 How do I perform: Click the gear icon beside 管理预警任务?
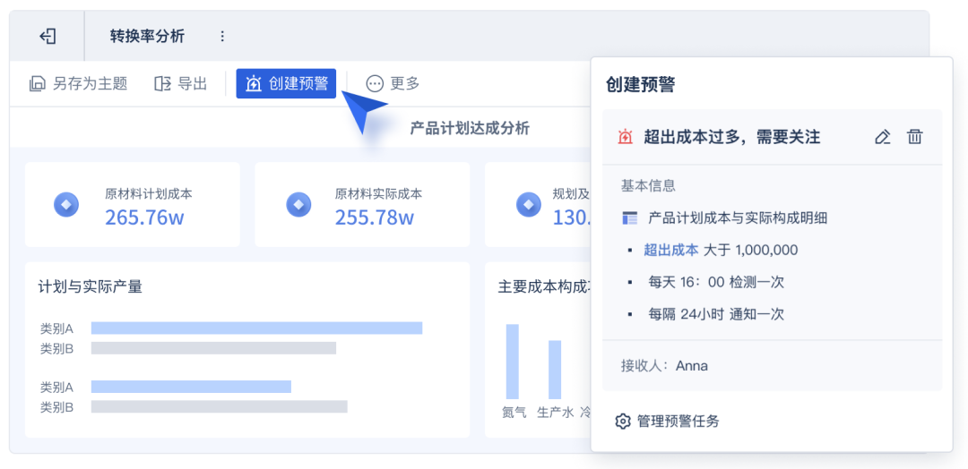tap(623, 422)
